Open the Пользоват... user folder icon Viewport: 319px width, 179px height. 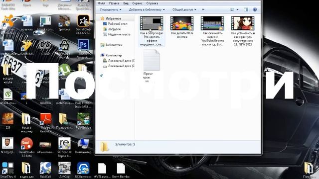tap(64, 121)
